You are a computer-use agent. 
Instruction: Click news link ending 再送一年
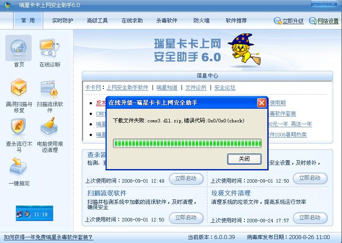[x=290, y=124]
